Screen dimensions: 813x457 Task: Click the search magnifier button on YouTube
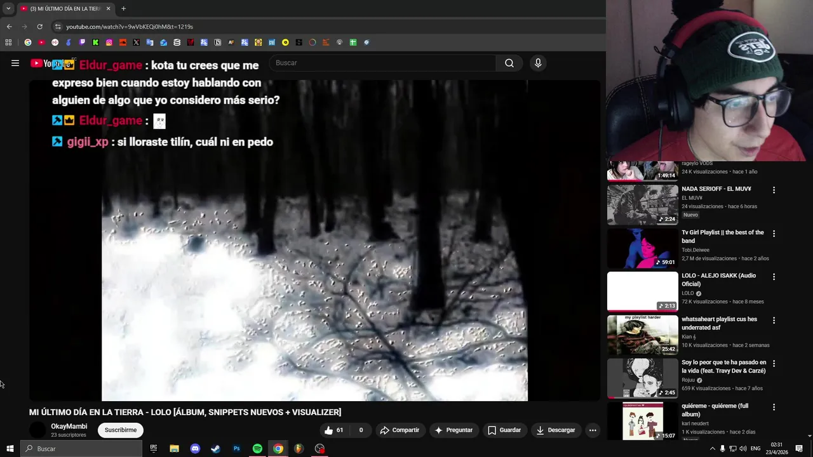[x=509, y=63]
